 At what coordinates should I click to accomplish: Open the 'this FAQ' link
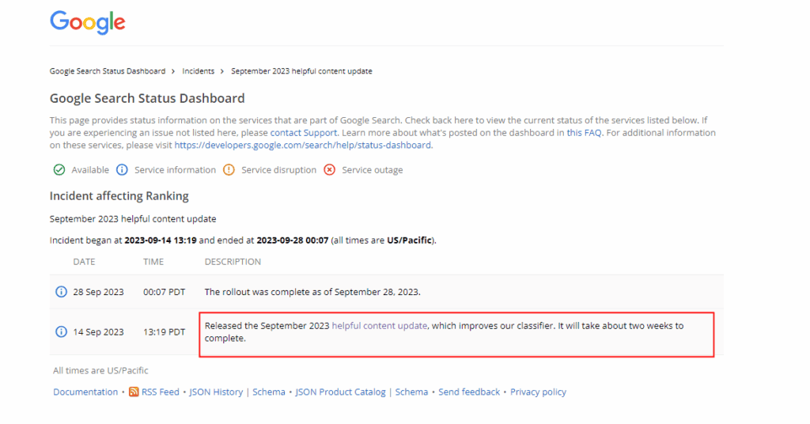point(585,133)
